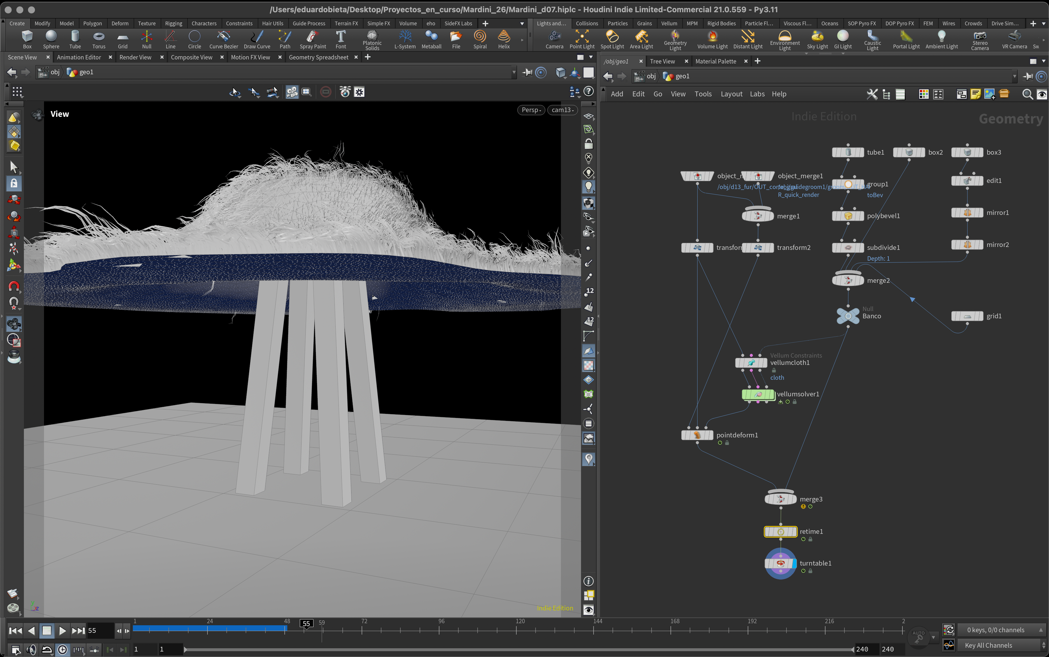The height and width of the screenshot is (657, 1049).
Task: Select the Torus shelf tool
Action: [99, 39]
